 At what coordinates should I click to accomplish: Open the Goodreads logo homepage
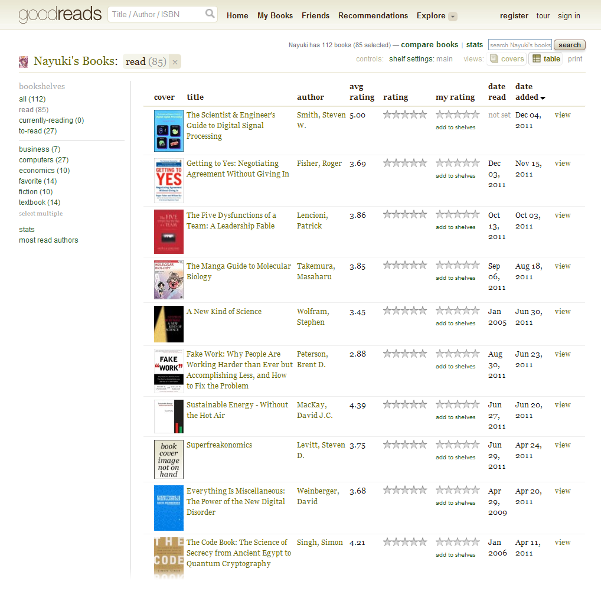[x=60, y=14]
